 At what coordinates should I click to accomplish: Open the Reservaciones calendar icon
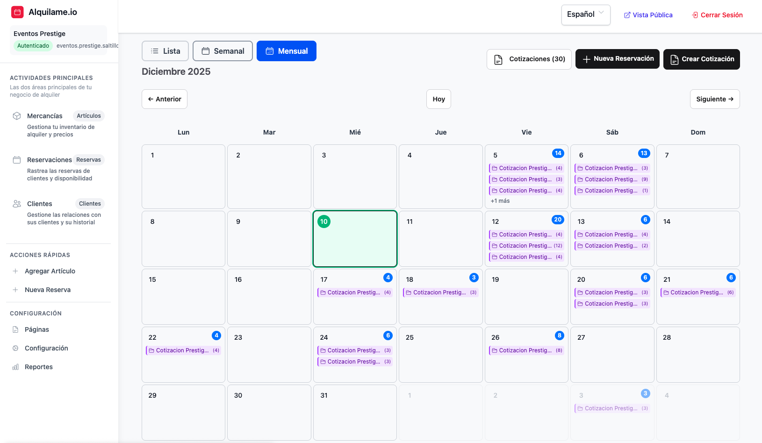tap(17, 160)
